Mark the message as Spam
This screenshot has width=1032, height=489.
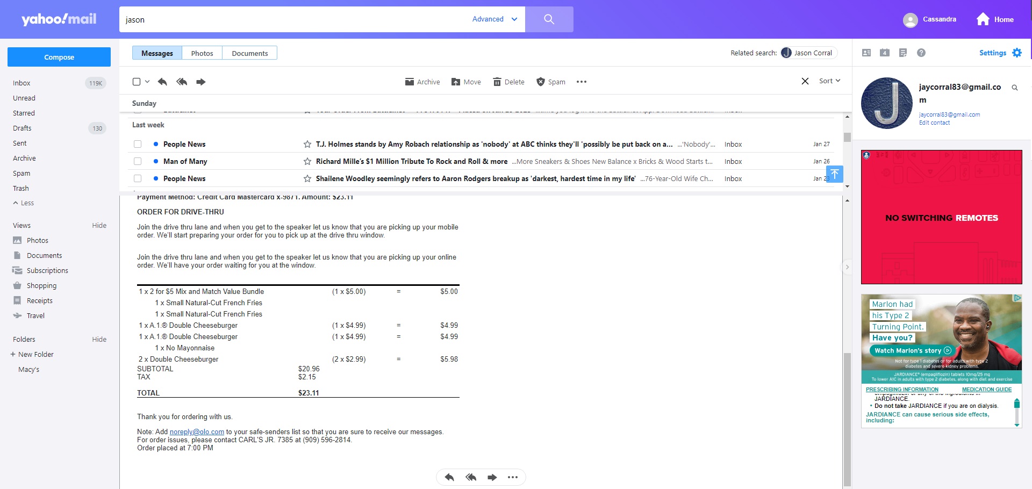[550, 82]
